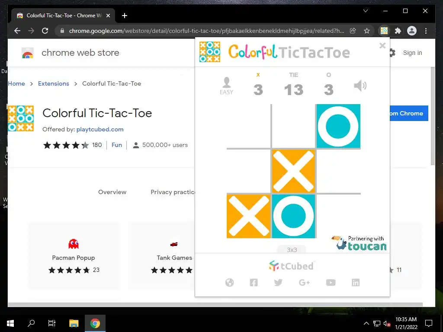Click the Remove from Chrome button
Viewport: 443px width, 332px height.
click(x=409, y=113)
